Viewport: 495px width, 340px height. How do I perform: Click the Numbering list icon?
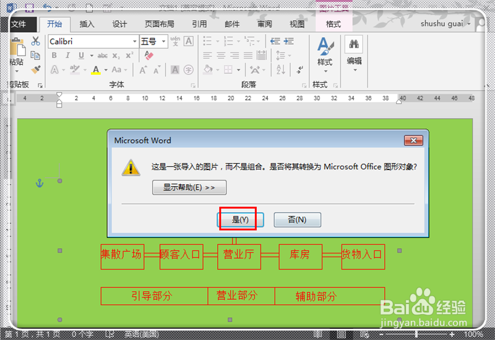coord(228,41)
